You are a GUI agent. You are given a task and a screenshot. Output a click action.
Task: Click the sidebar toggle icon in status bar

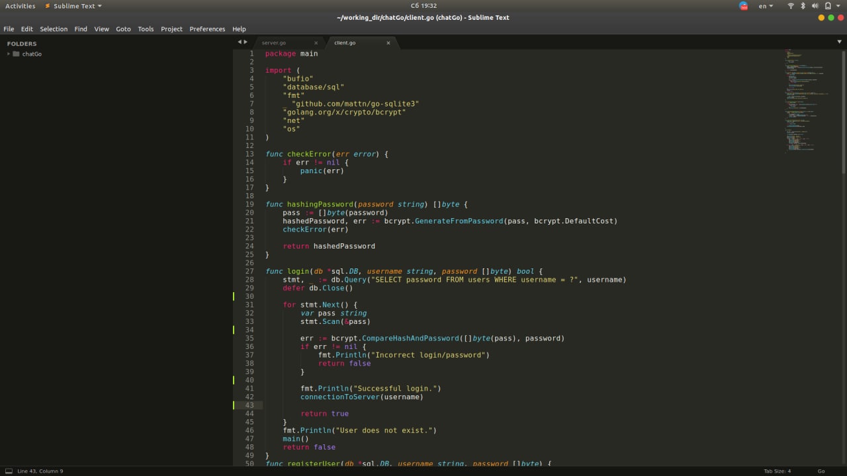click(x=9, y=471)
